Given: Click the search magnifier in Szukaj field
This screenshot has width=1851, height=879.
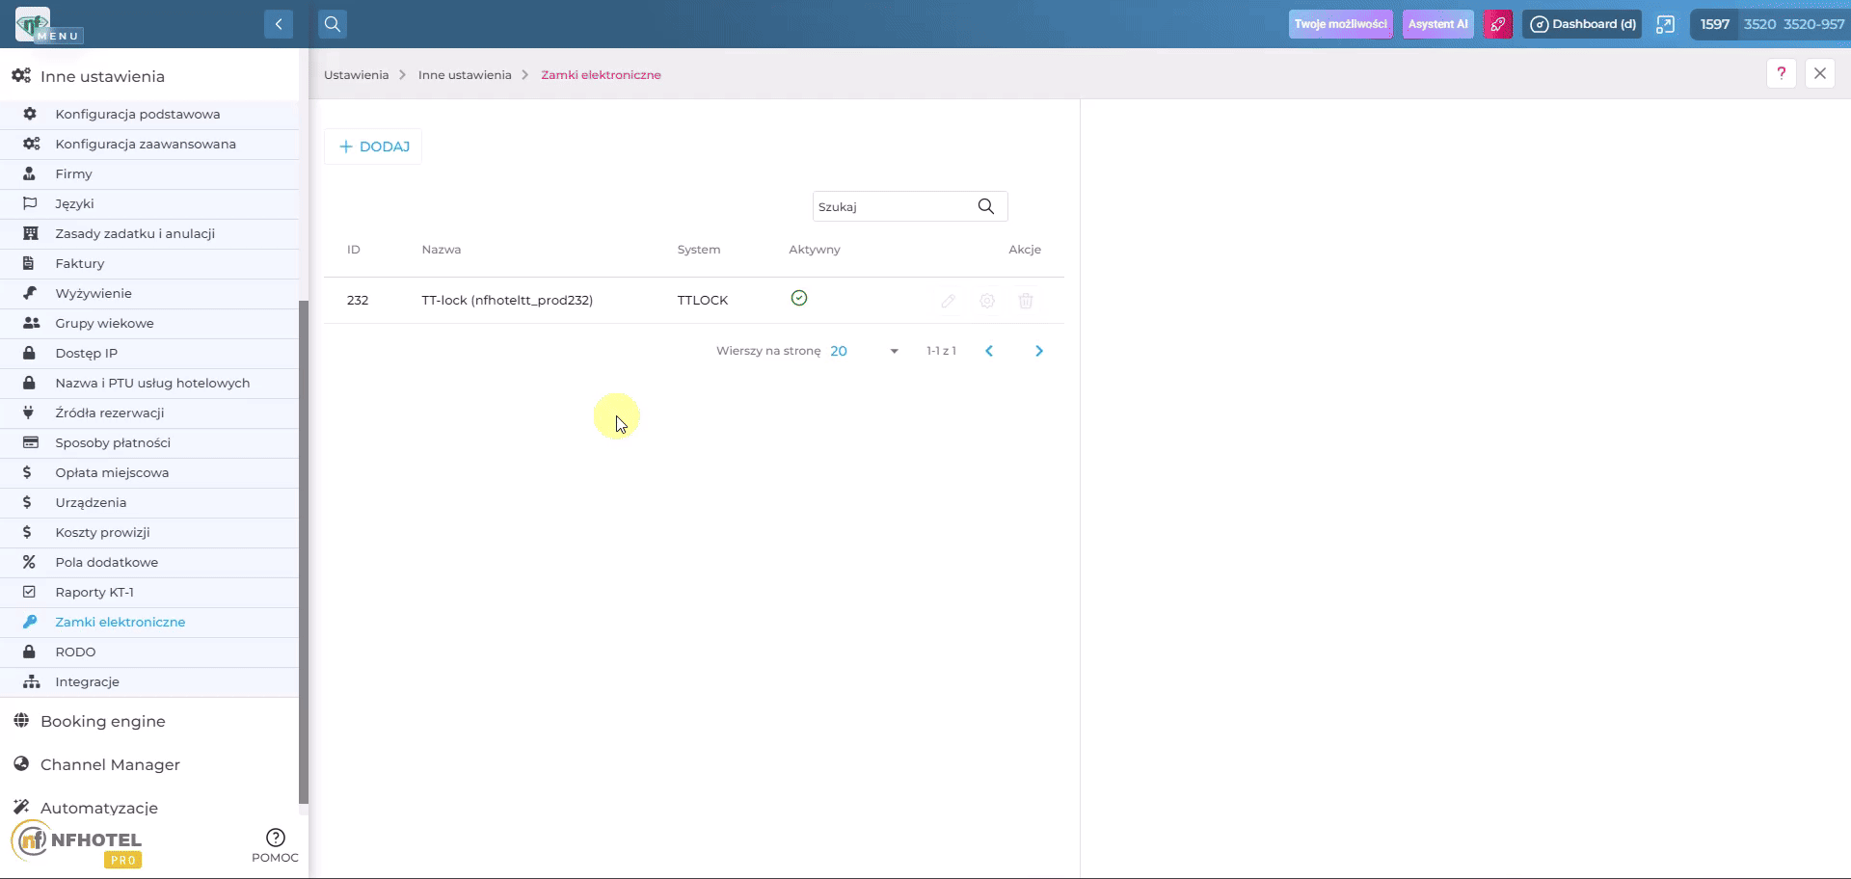Looking at the screenshot, I should point(985,206).
